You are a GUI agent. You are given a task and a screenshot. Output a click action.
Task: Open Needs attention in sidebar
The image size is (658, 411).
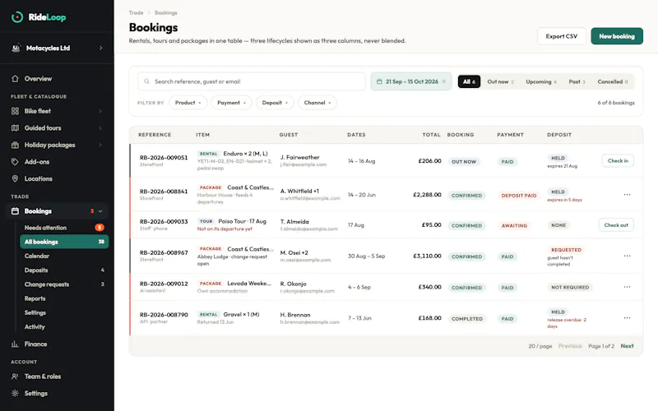64,228
